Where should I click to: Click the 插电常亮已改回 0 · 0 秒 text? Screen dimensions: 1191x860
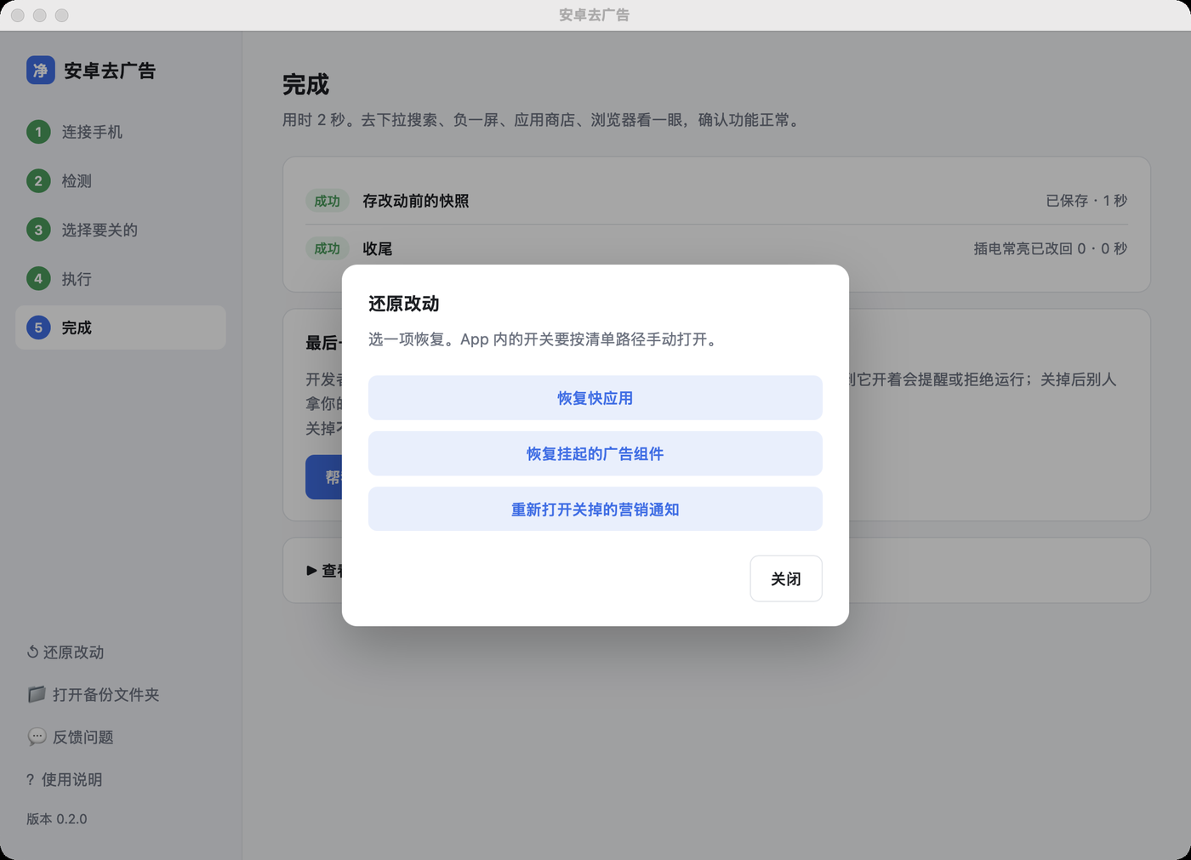(x=1051, y=248)
